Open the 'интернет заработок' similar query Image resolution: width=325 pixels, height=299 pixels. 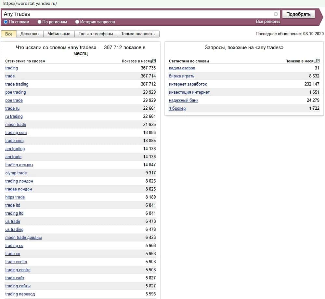[x=188, y=84]
